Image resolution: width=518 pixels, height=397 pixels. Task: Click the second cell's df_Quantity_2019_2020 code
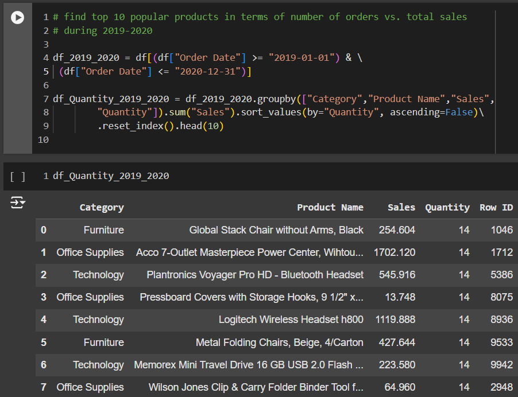tap(111, 176)
